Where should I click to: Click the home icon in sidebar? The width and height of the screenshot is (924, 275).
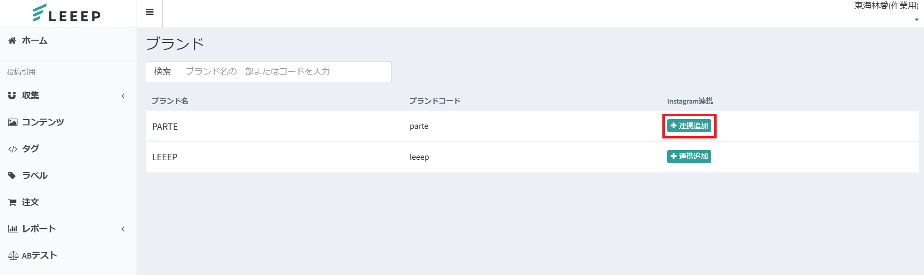[12, 41]
